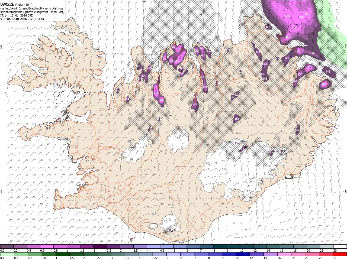Pick the darkest green swatch labeled 1 in the lower legend row

click(x=63, y=254)
